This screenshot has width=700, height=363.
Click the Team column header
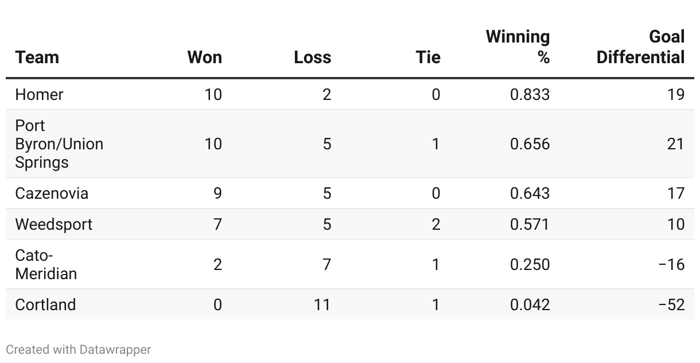[37, 57]
